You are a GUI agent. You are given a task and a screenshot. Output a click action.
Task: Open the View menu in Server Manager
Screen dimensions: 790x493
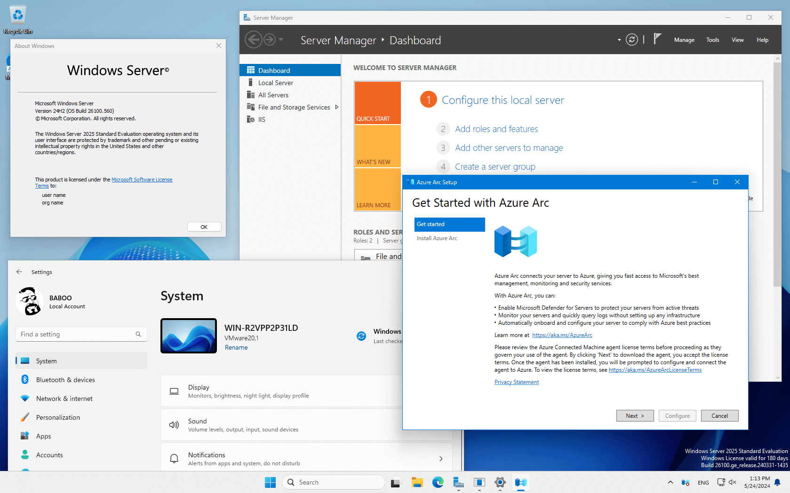coord(737,40)
